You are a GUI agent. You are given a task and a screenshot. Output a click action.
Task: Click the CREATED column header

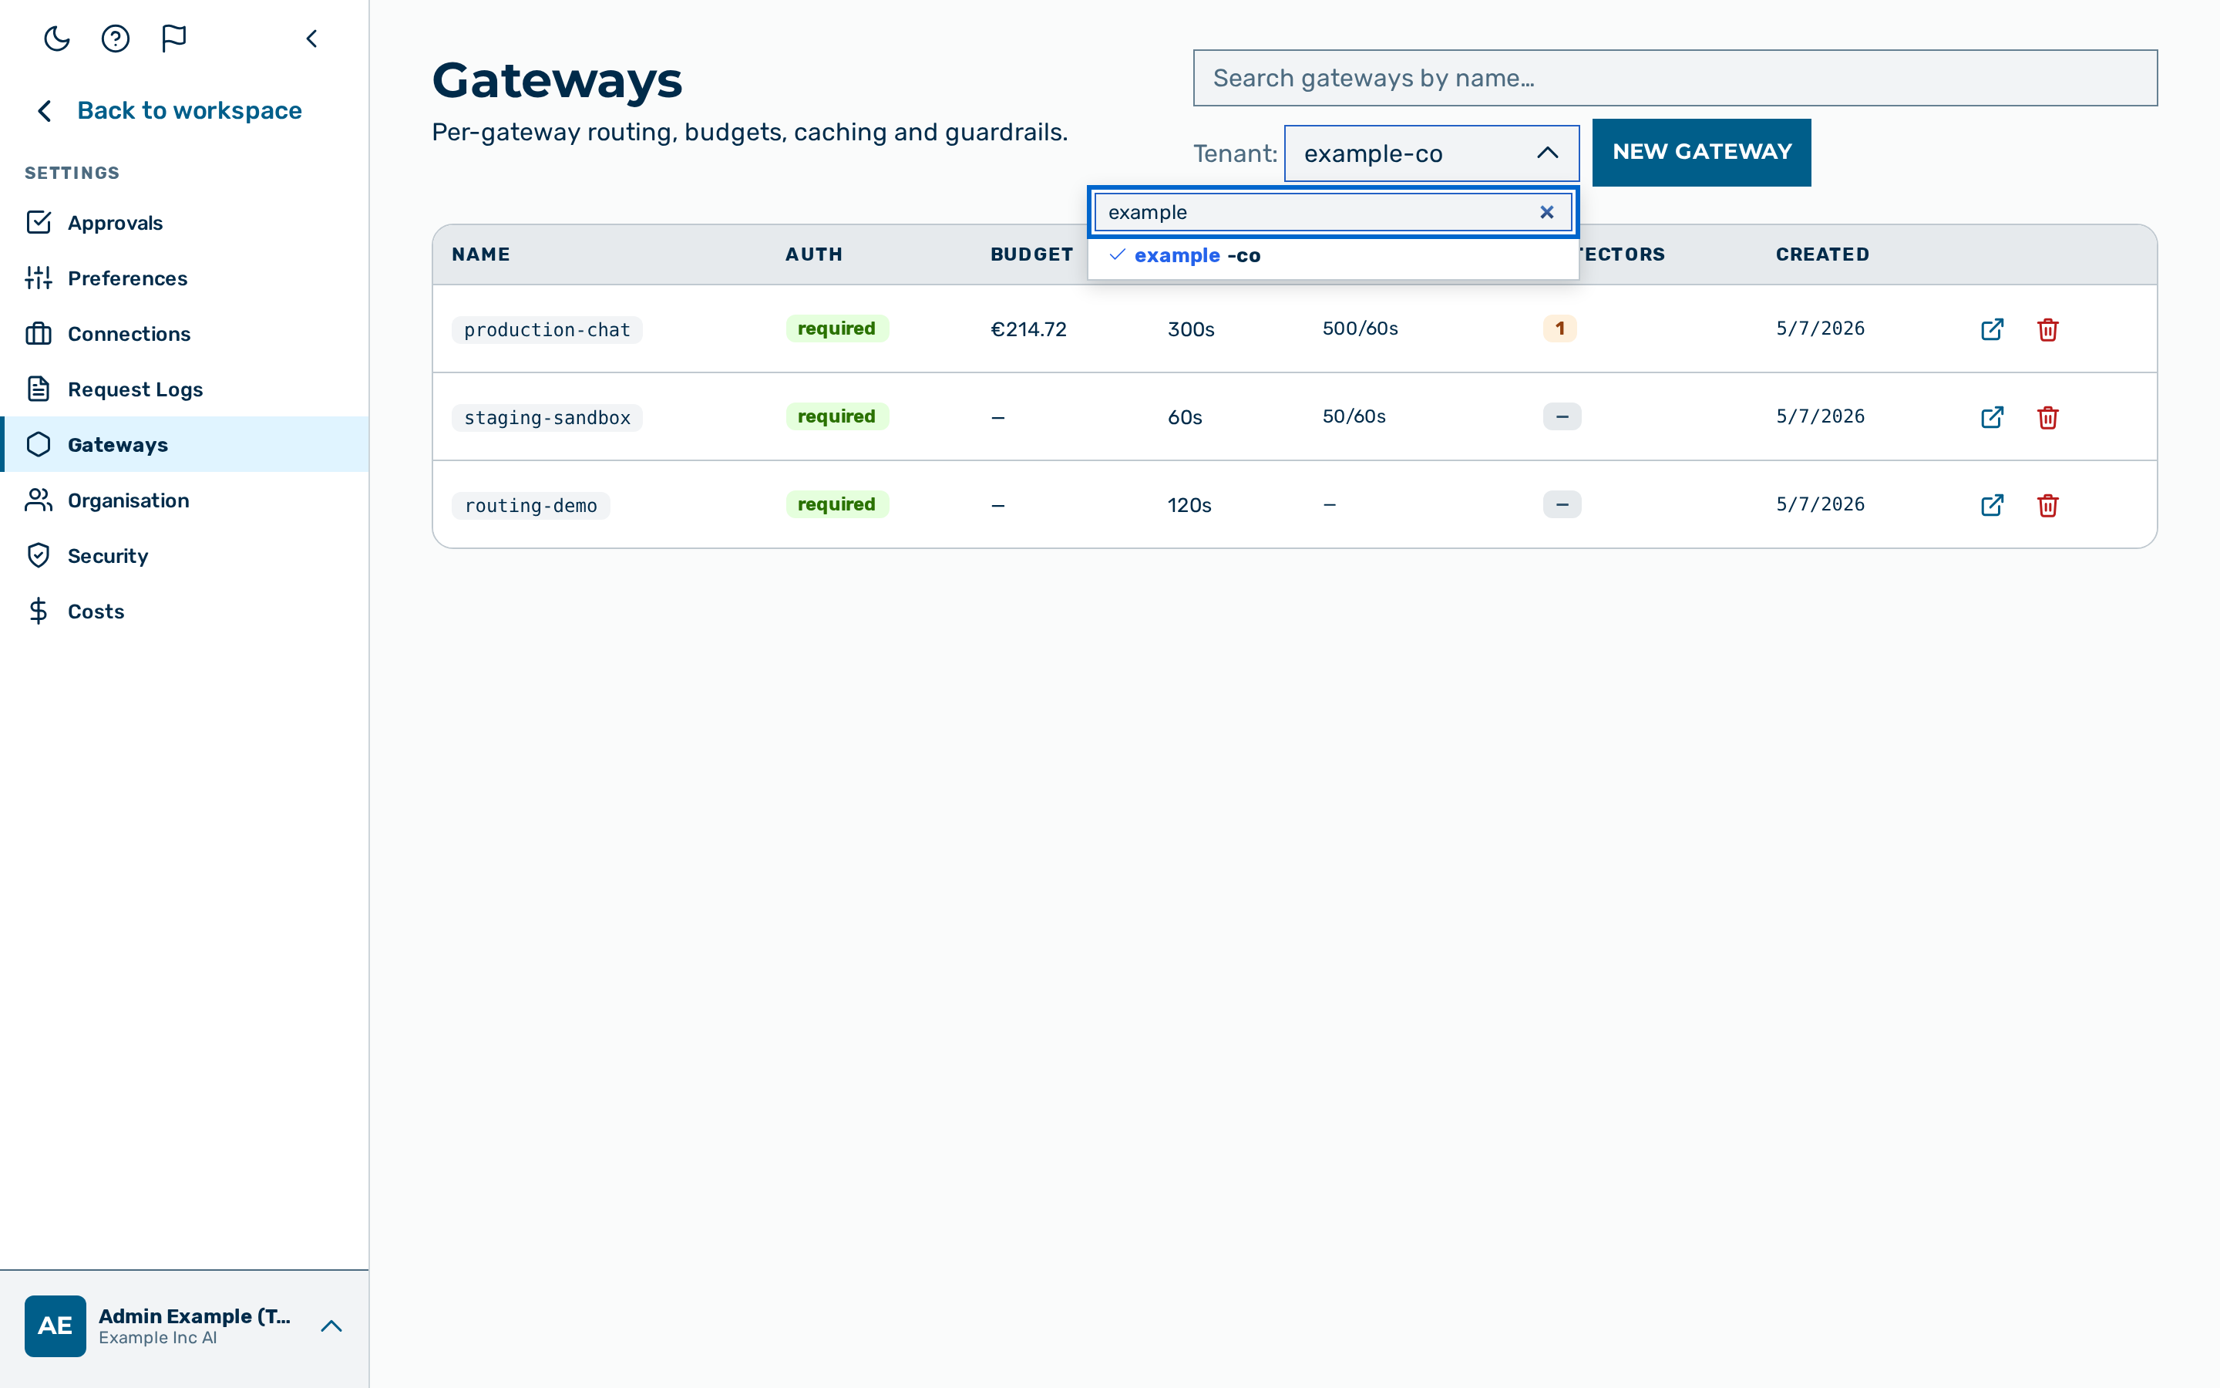pyautogui.click(x=1823, y=254)
